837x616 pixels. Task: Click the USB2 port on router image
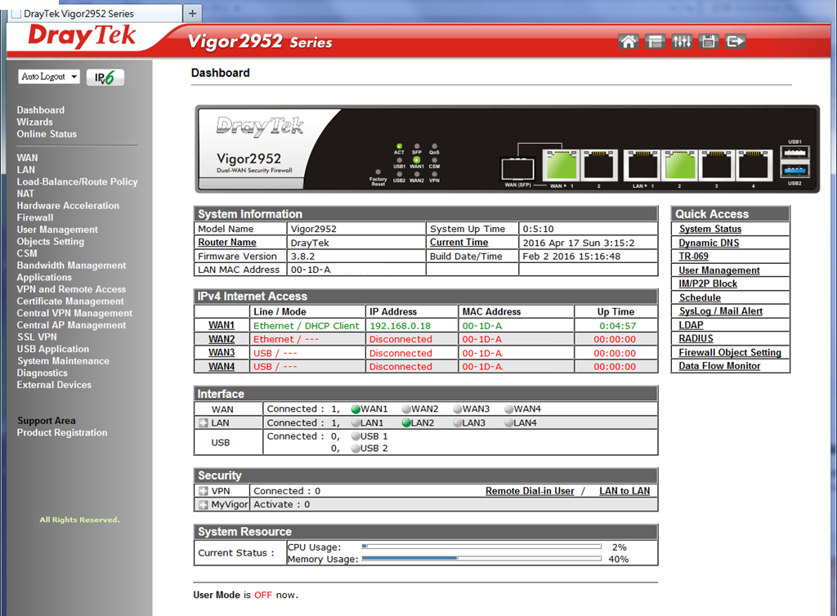(x=794, y=170)
